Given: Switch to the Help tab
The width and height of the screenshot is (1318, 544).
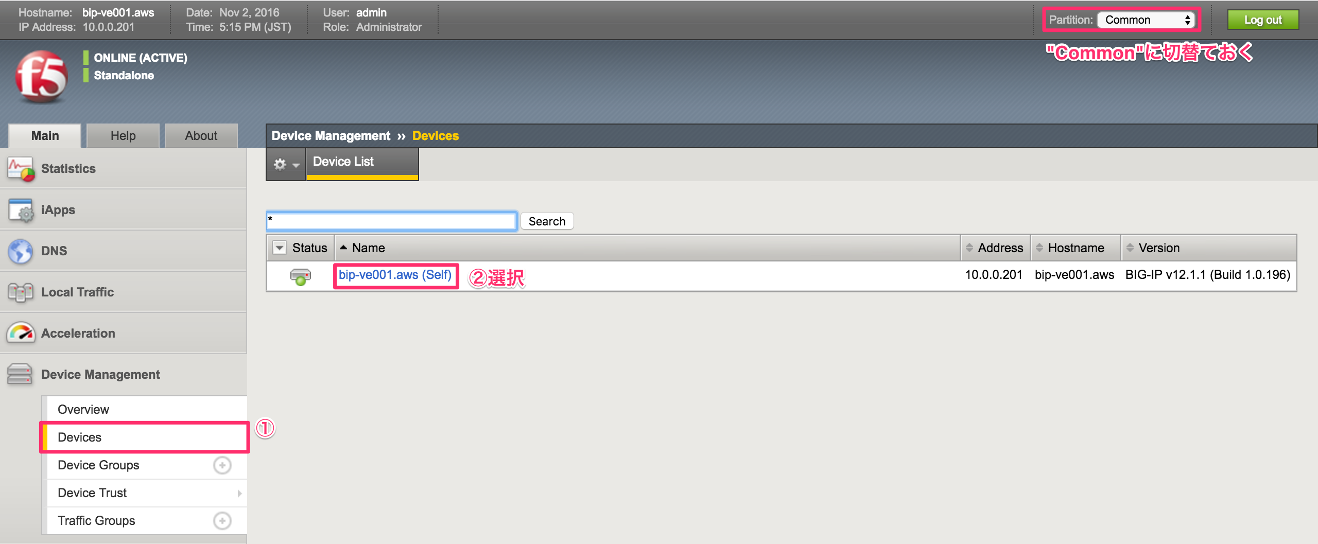Looking at the screenshot, I should [x=123, y=135].
